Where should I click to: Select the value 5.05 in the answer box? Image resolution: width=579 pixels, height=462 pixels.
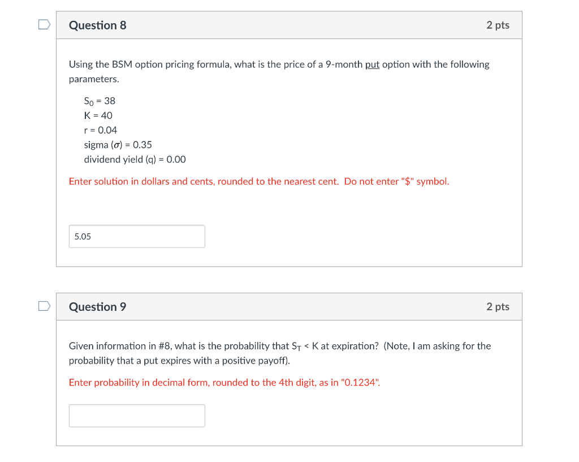pyautogui.click(x=83, y=236)
